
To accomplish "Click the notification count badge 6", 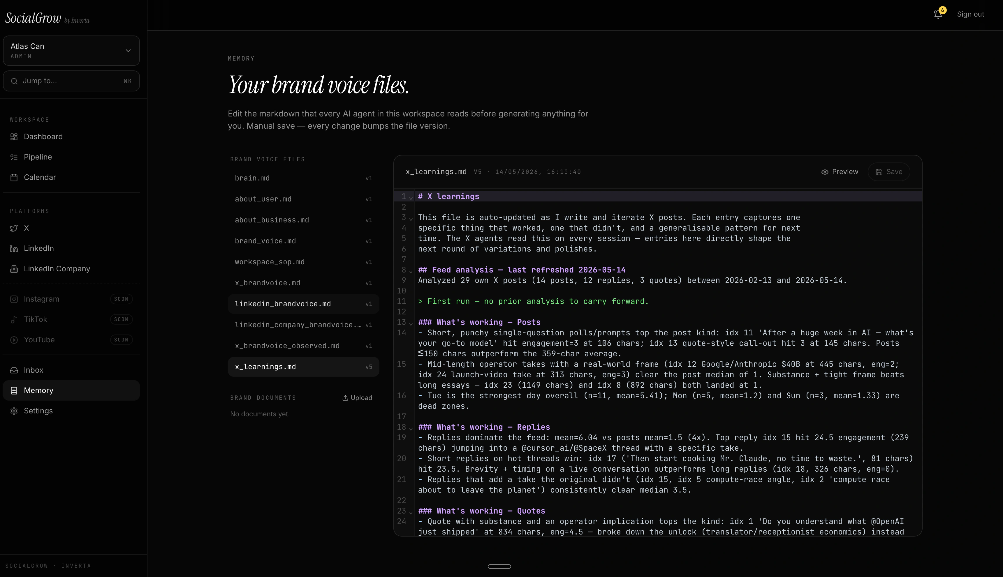I will tap(942, 10).
